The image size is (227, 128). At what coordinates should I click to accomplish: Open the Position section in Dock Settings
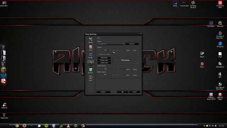91,55
